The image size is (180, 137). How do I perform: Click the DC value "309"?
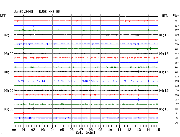click(x=177, y=35)
